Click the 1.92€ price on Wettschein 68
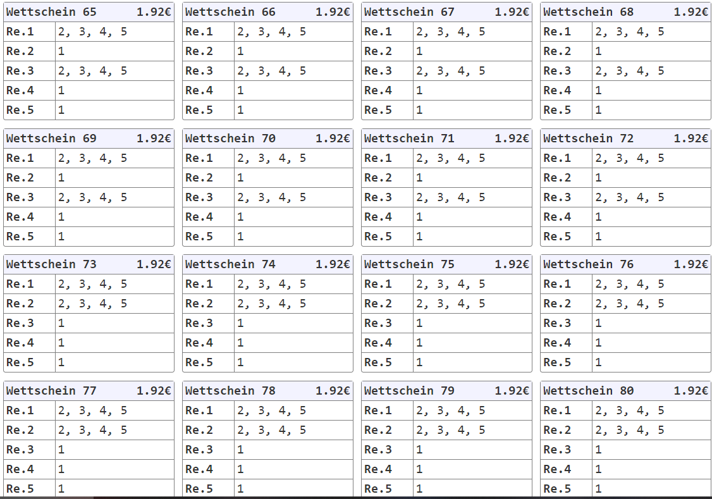The image size is (712, 499). pyautogui.click(x=691, y=12)
